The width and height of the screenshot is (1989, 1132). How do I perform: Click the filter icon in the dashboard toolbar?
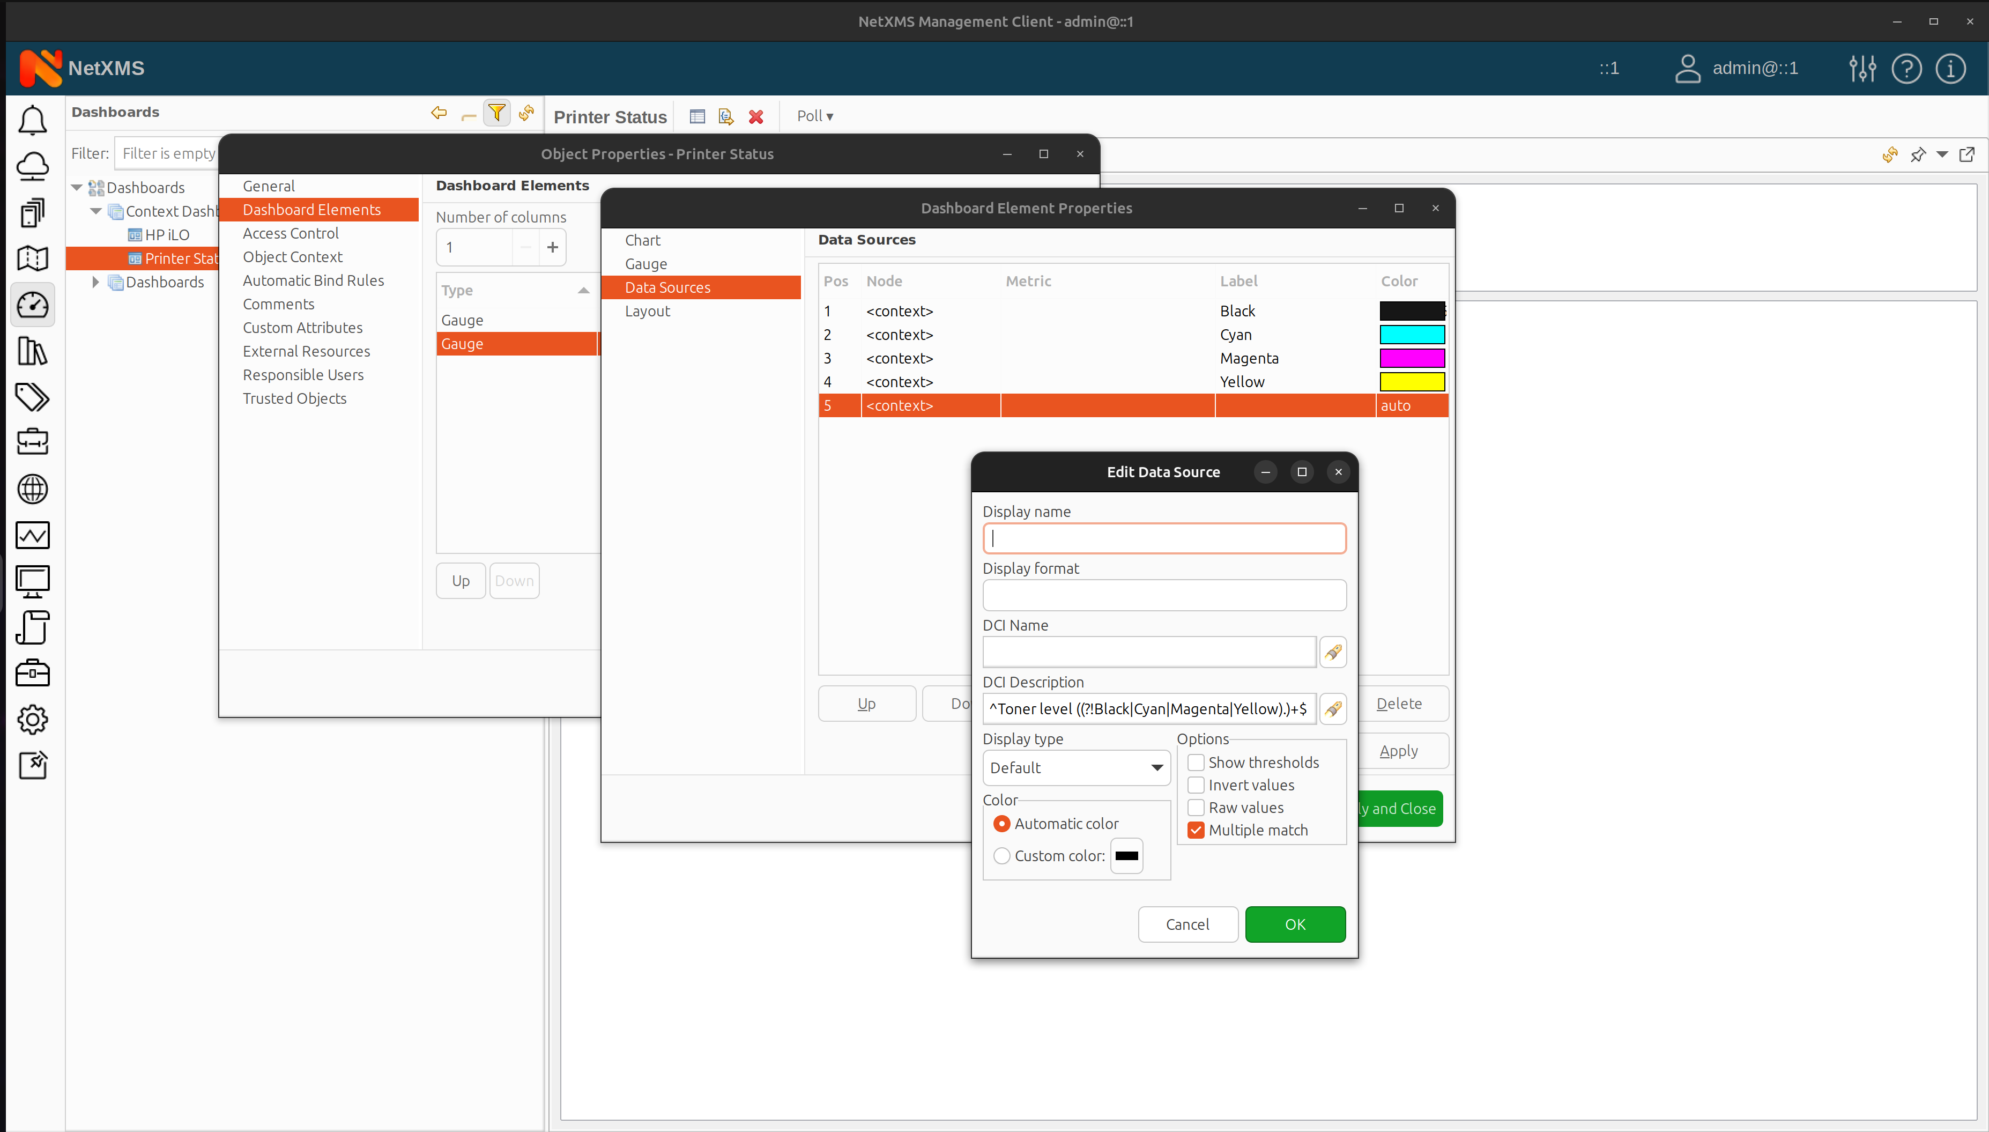(498, 114)
